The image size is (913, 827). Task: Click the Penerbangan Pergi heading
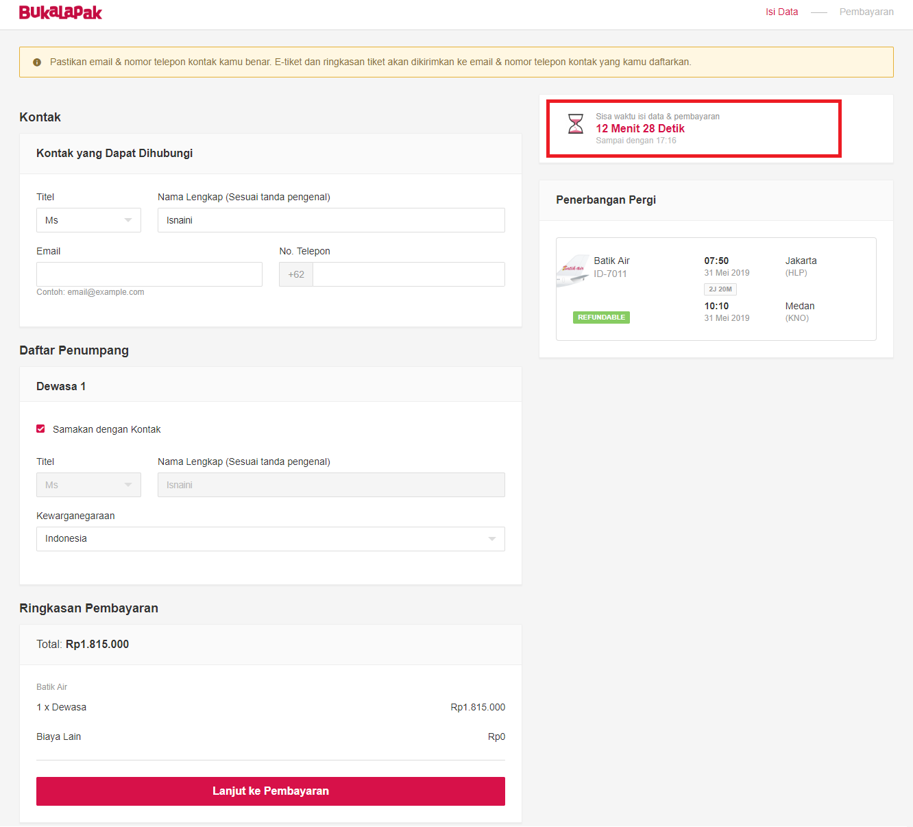tap(606, 200)
